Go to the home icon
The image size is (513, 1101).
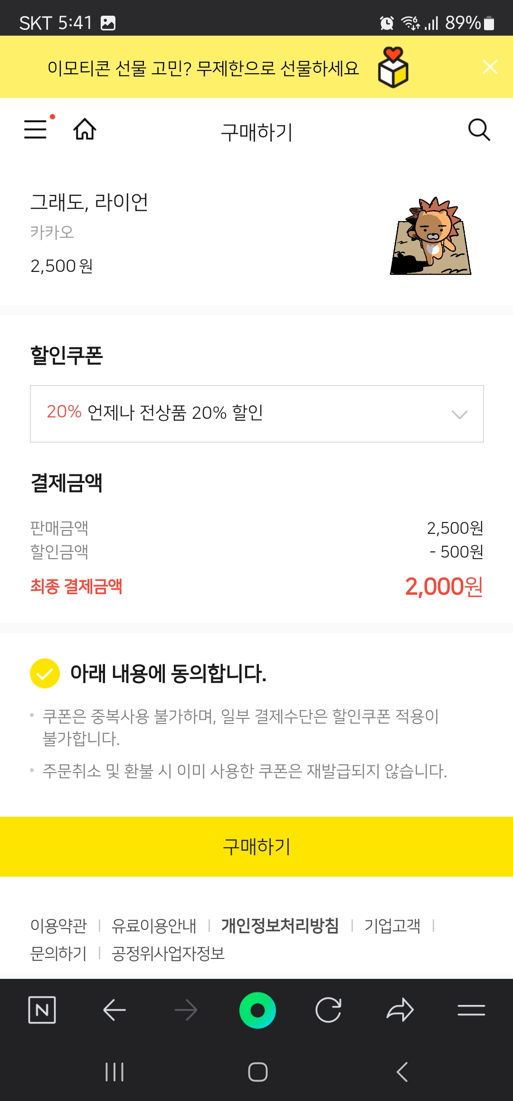click(85, 129)
